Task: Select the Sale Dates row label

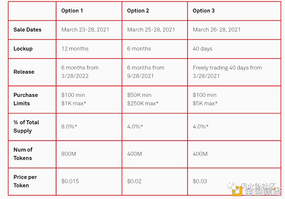Action: coord(28,29)
